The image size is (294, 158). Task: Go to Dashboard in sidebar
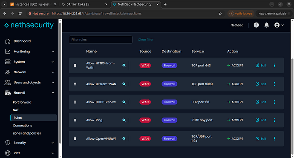[x=22, y=41]
